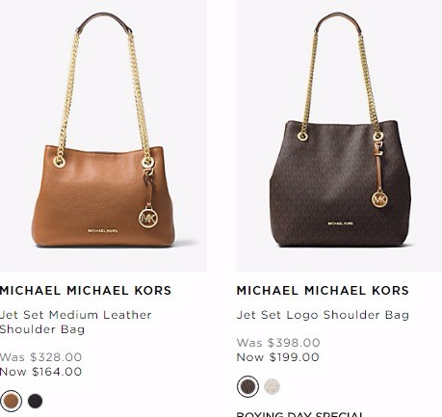
Task: Click right MICHAEL MICHAEL KORS brand heading
Action: 323,291
